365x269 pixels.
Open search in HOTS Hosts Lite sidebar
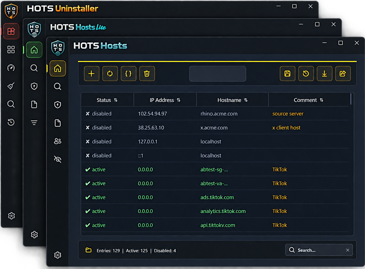click(x=34, y=68)
